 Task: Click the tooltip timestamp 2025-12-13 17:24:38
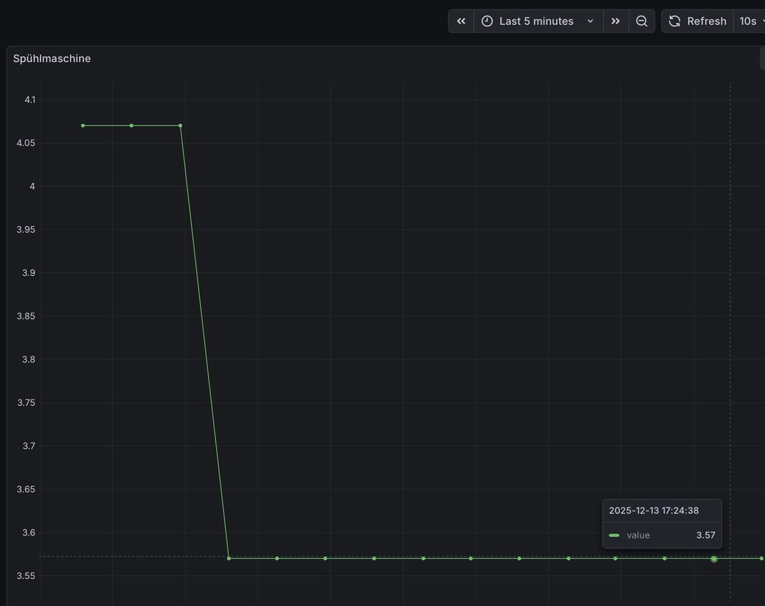653,510
